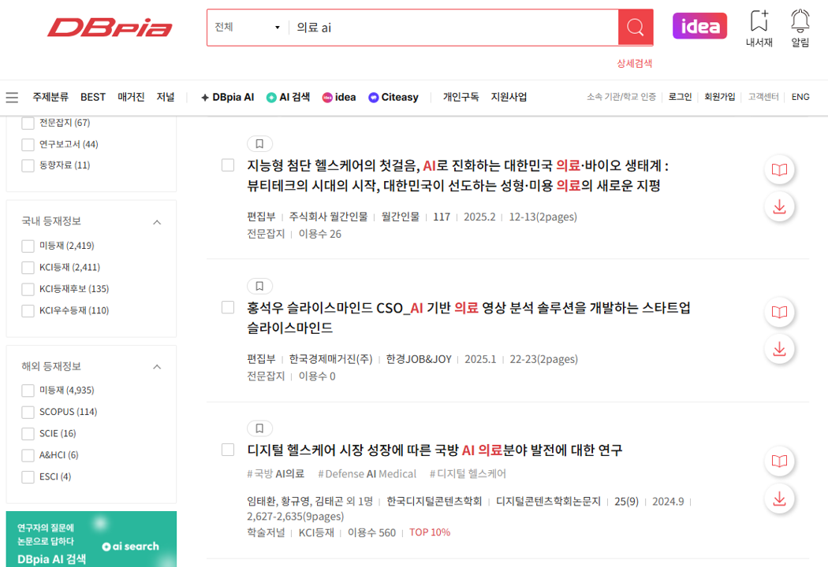The width and height of the screenshot is (828, 567).
Task: Bookmark the 홍석우 슬라이스마인드 article
Action: point(259,287)
